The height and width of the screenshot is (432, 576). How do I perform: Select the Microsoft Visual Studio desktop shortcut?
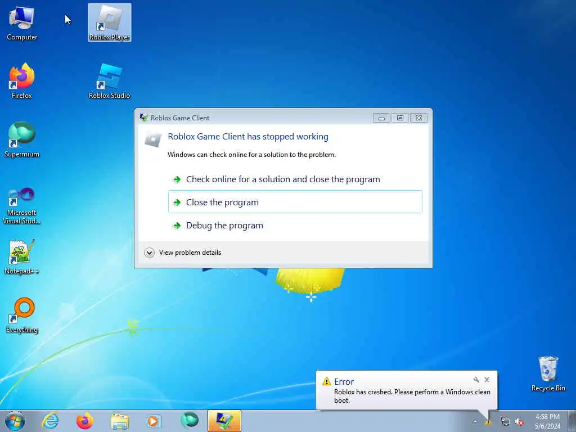pos(22,206)
